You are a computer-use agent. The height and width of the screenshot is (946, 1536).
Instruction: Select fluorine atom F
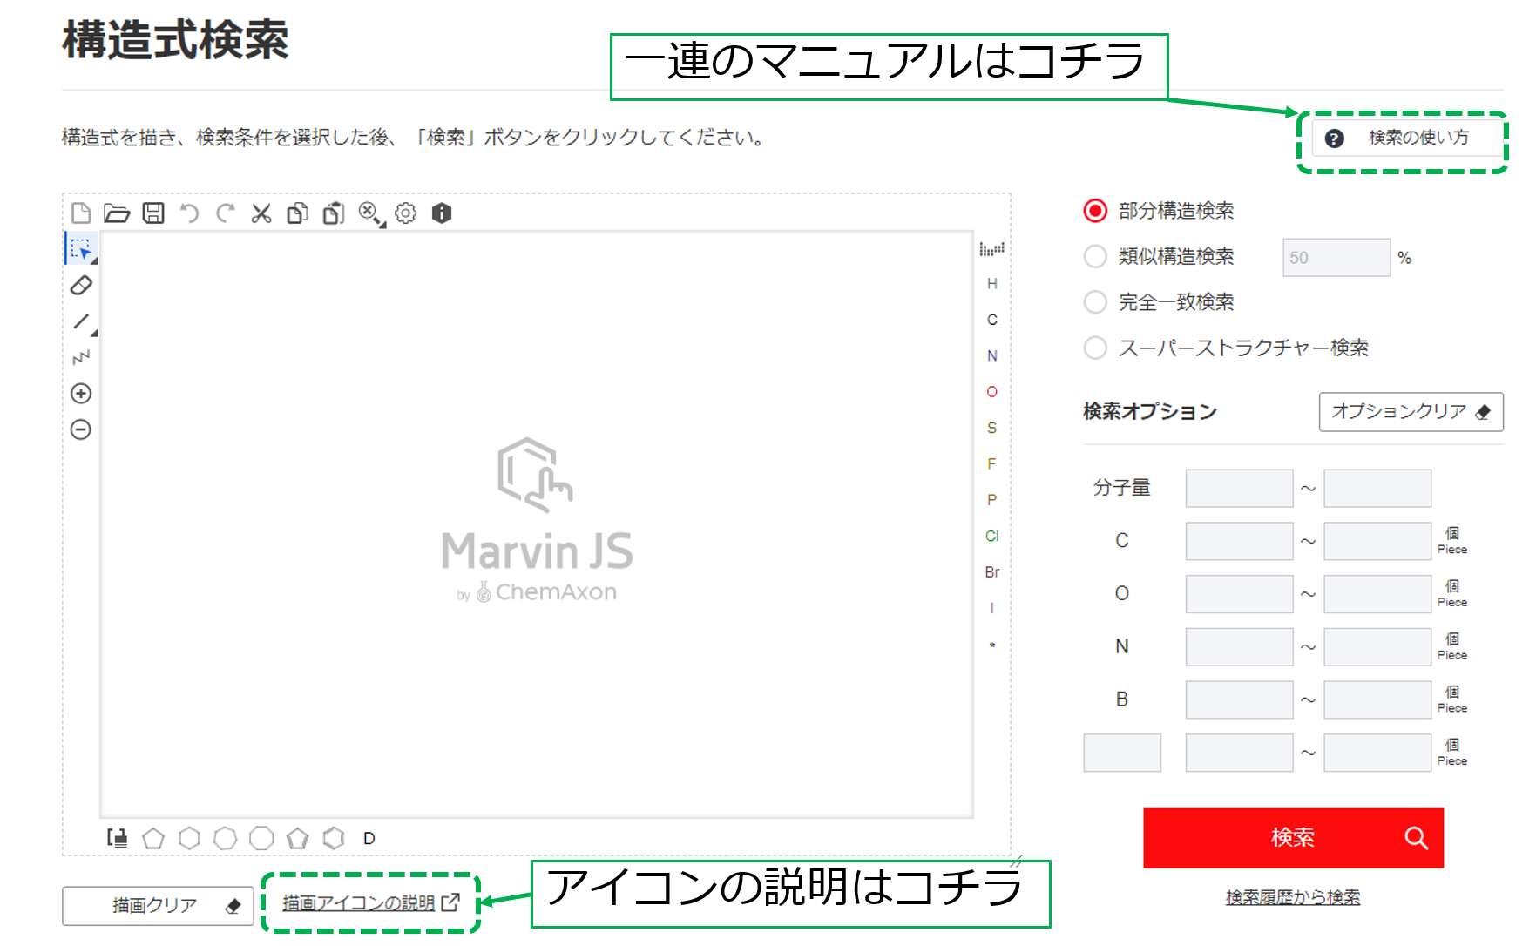tap(991, 464)
